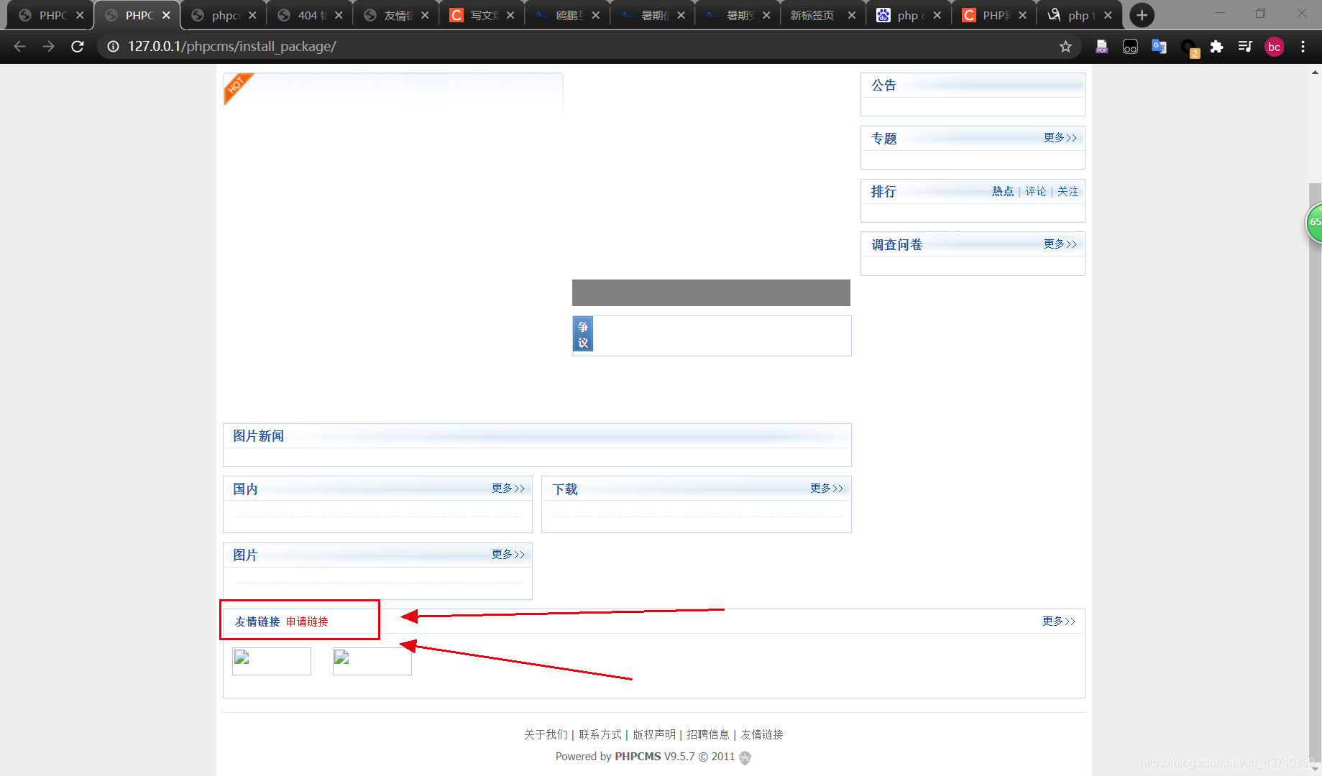Go back to the previous page
The width and height of the screenshot is (1322, 776).
coord(19,47)
